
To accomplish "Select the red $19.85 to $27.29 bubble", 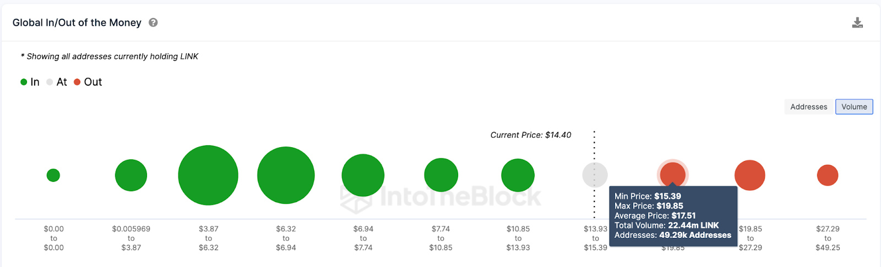I will [x=750, y=175].
